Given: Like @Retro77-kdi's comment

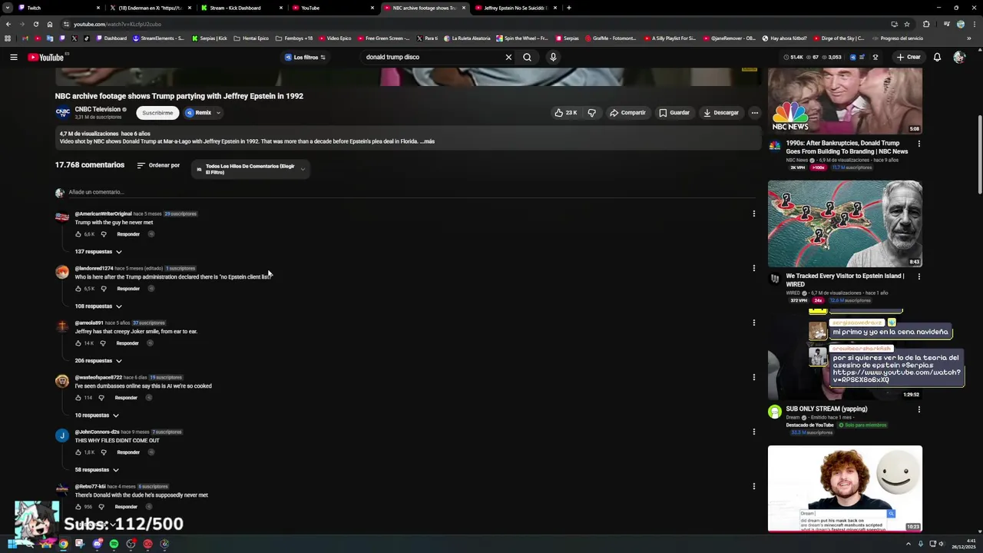Looking at the screenshot, I should point(78,507).
